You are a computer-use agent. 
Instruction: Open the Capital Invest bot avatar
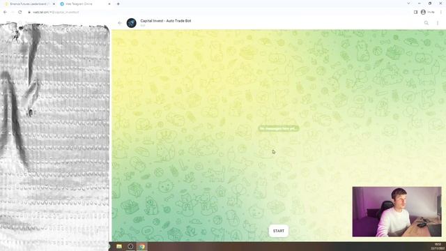(x=132, y=23)
